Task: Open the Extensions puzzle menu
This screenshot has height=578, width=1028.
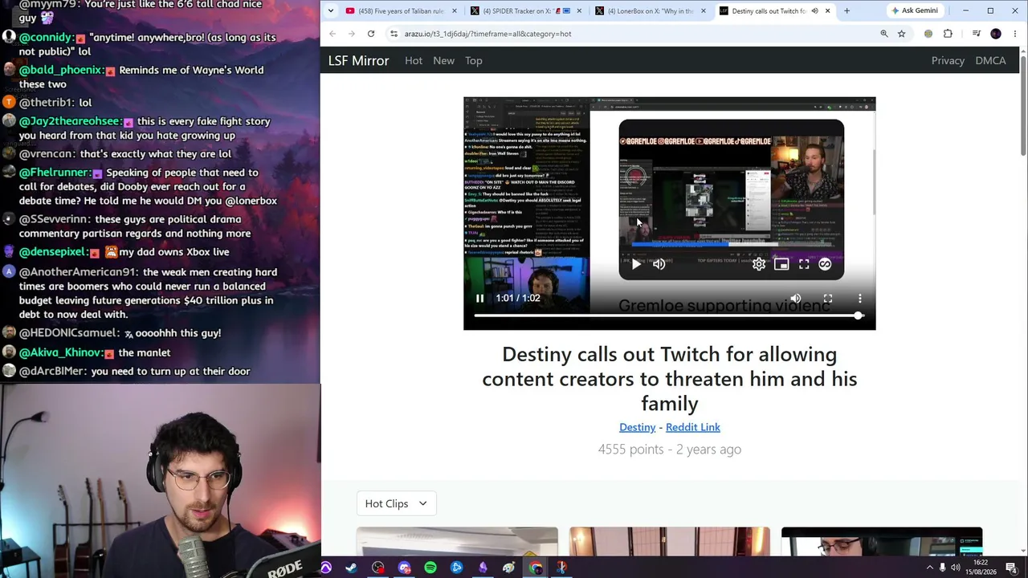Action: click(x=948, y=34)
